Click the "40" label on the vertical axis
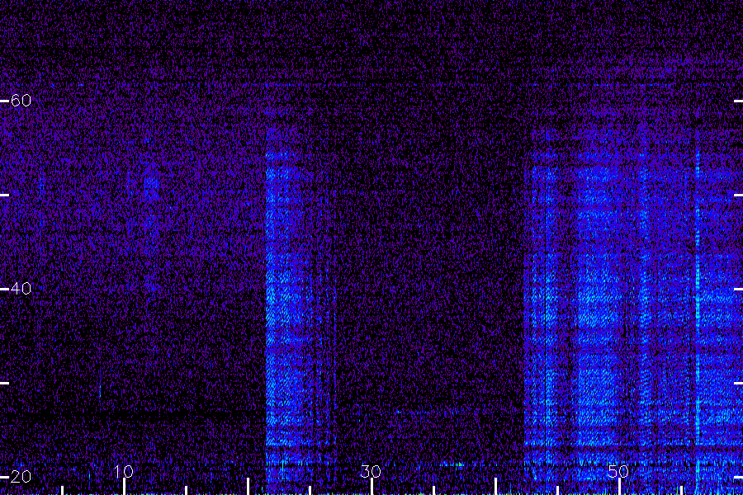The width and height of the screenshot is (743, 495). pyautogui.click(x=21, y=289)
